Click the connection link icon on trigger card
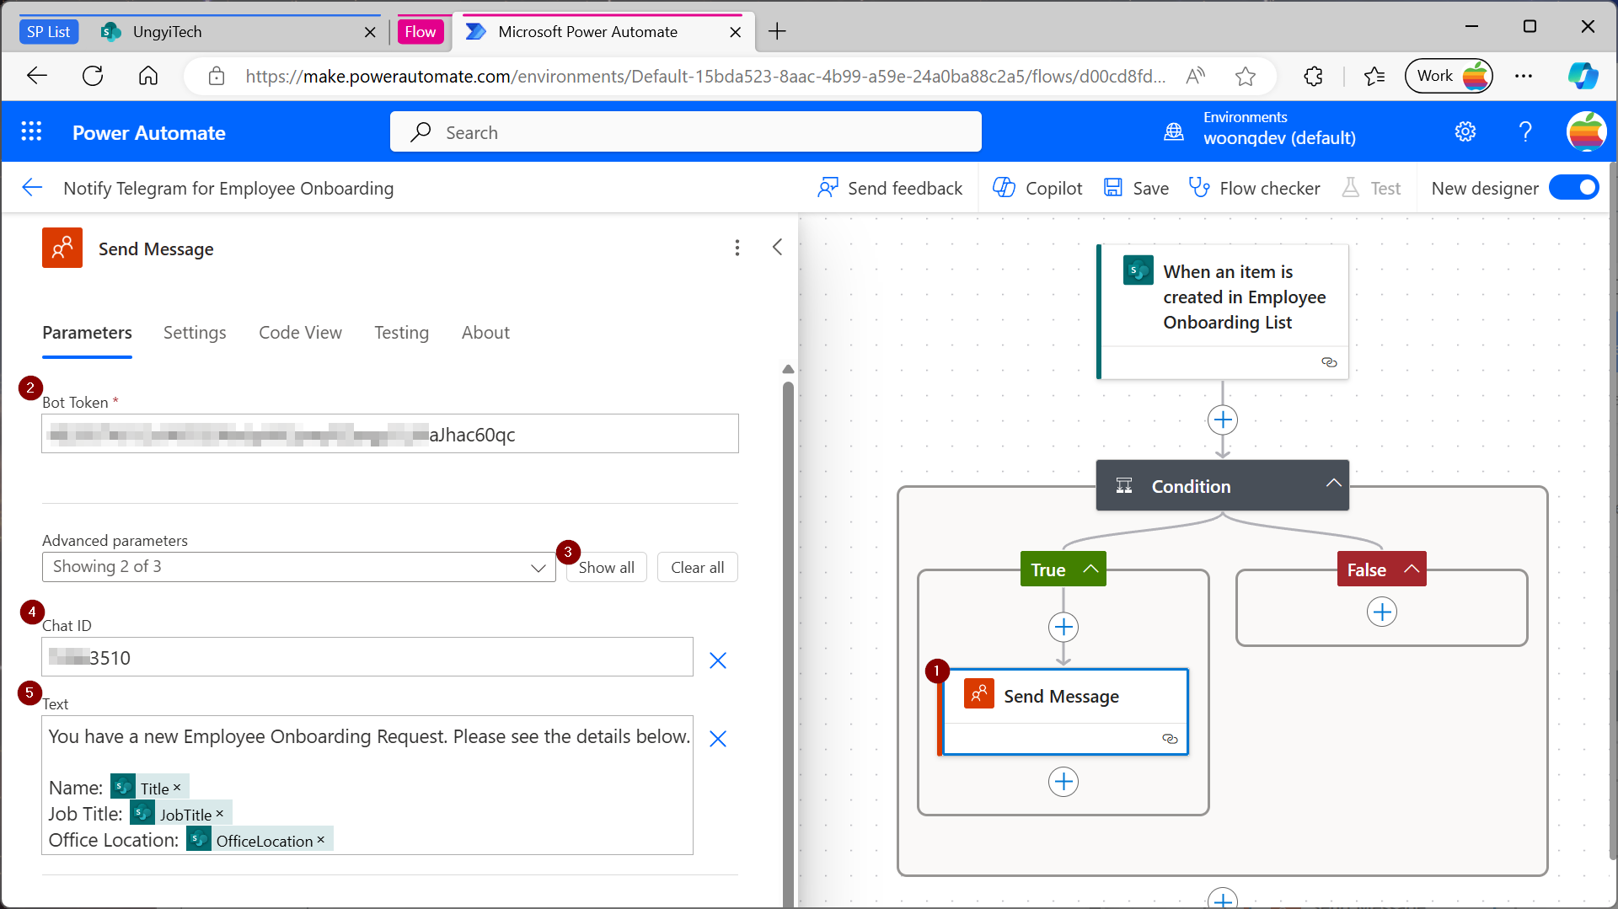 click(x=1329, y=362)
